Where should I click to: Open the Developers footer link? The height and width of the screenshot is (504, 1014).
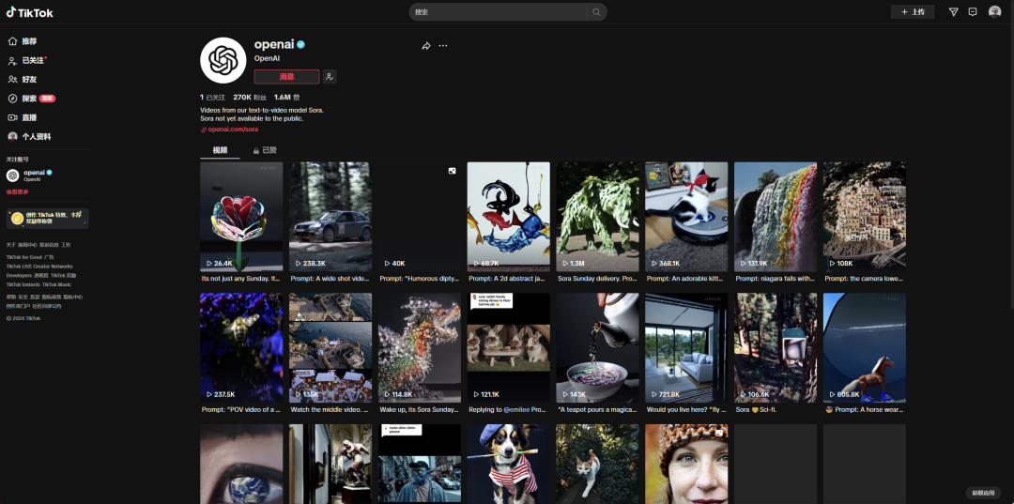(x=19, y=275)
